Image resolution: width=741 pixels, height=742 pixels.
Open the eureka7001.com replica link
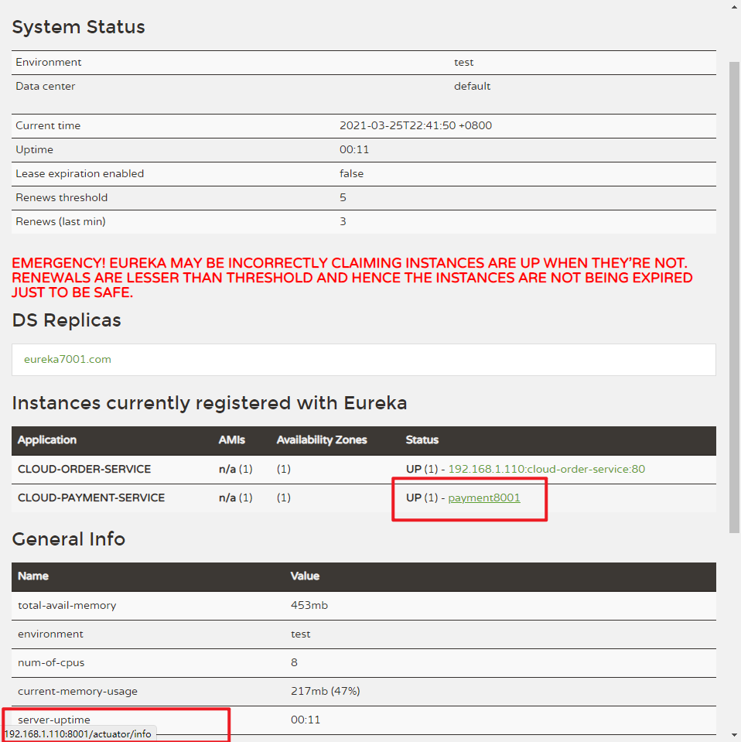coord(67,359)
